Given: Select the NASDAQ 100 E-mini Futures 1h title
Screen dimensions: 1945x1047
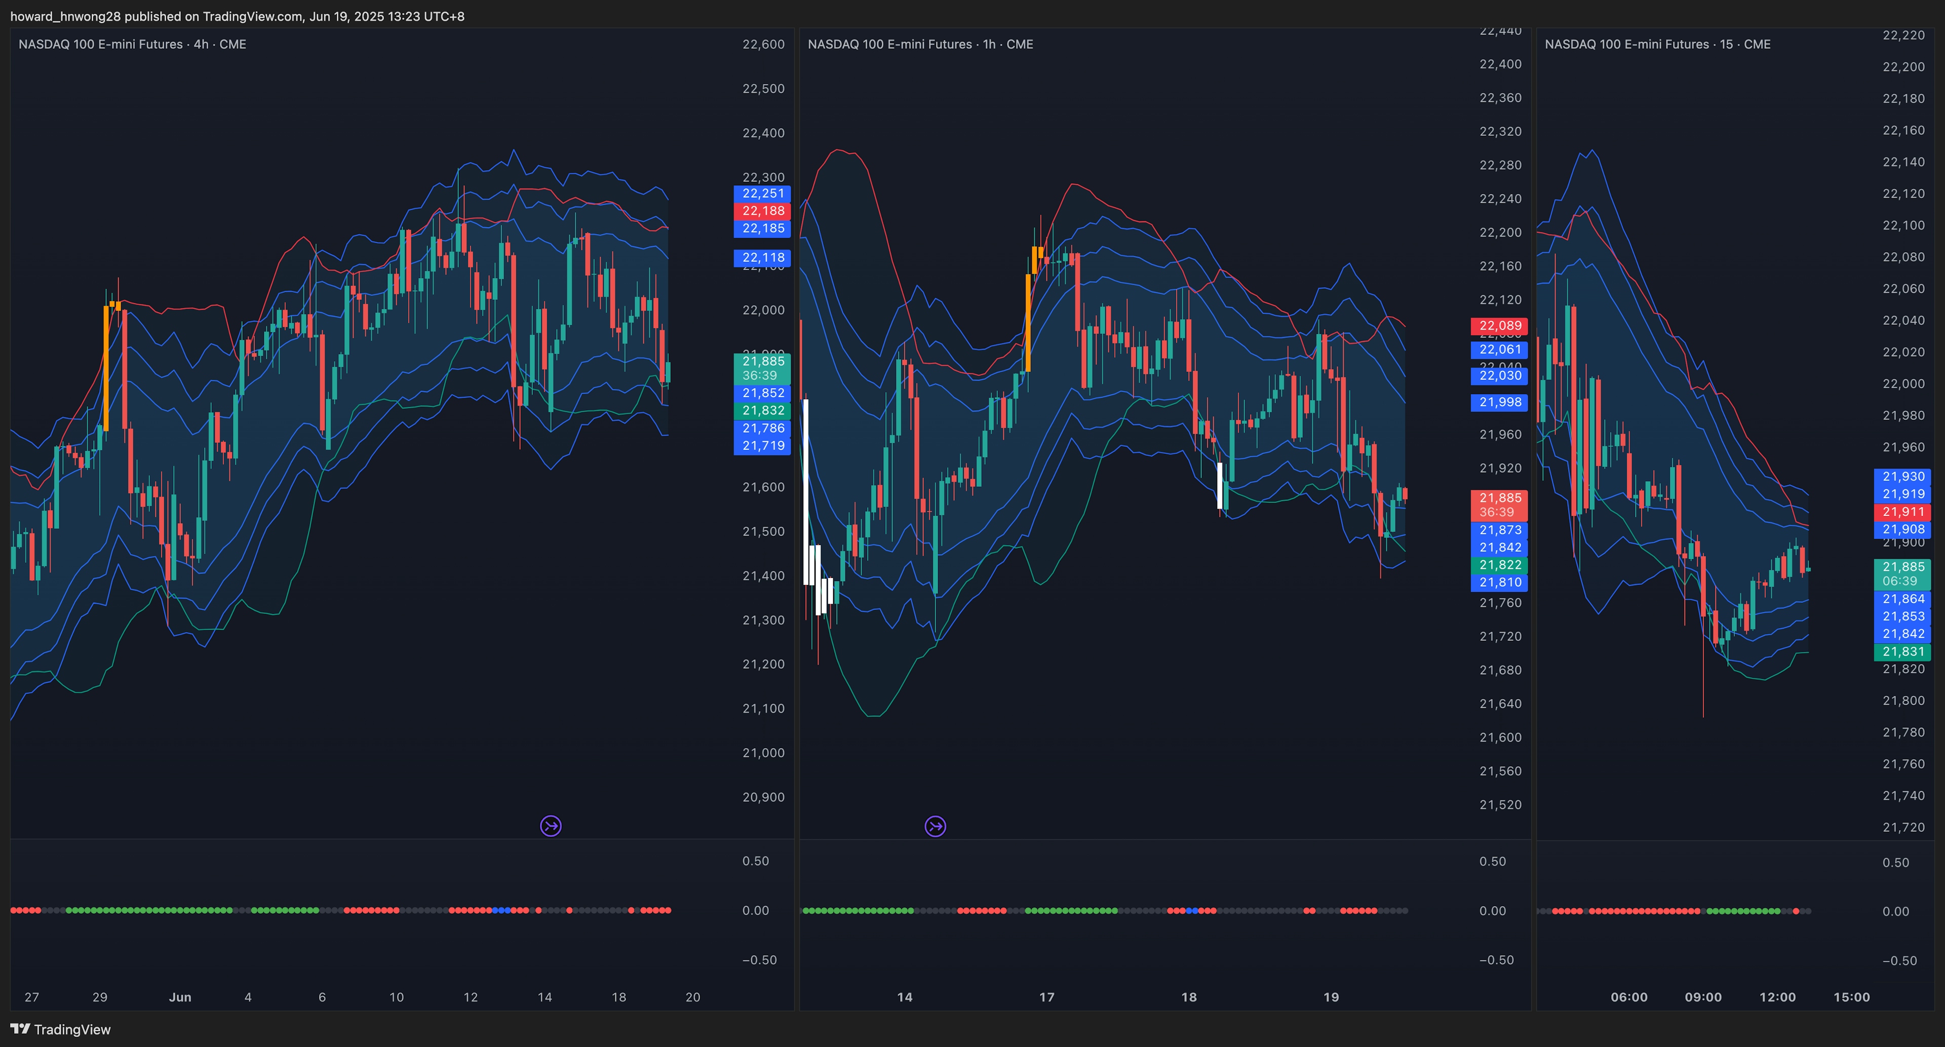Looking at the screenshot, I should tap(920, 44).
